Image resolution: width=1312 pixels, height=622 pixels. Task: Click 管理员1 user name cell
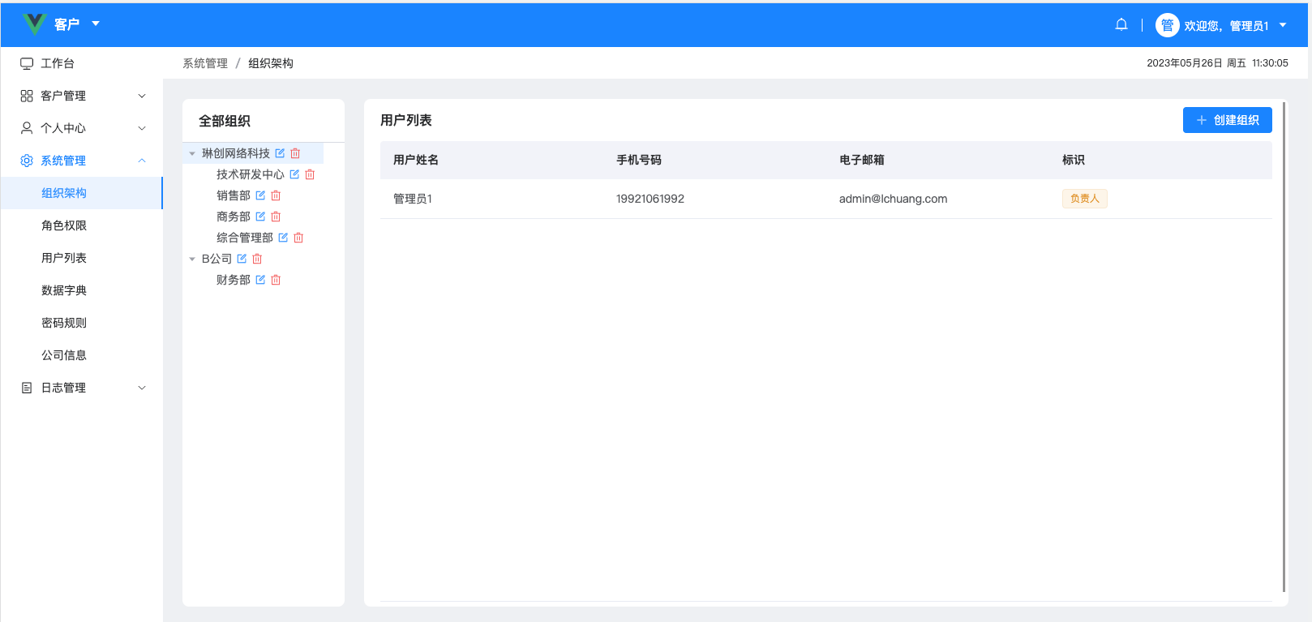point(413,199)
